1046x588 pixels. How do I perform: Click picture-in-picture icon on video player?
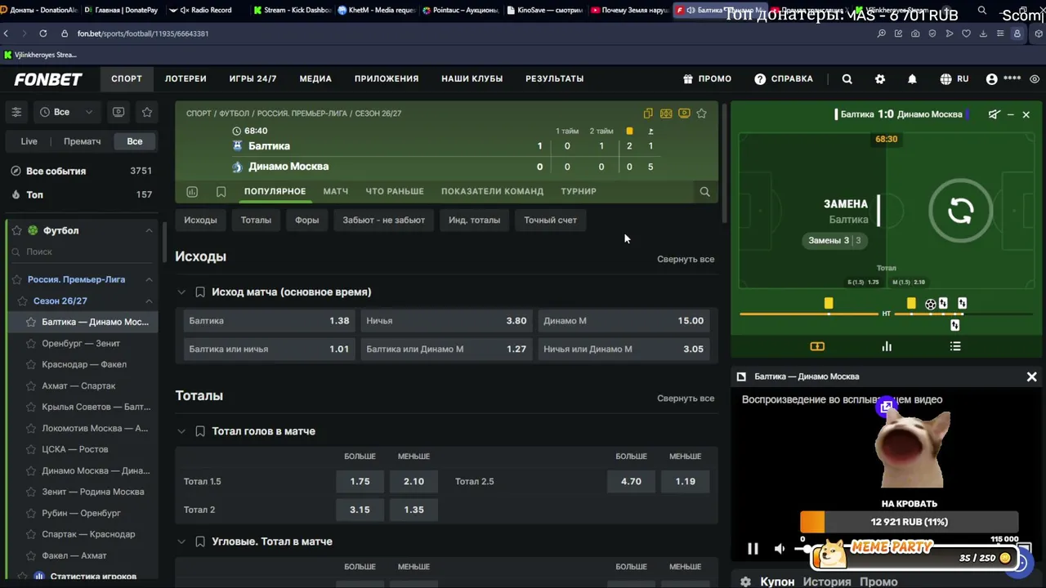(x=887, y=406)
